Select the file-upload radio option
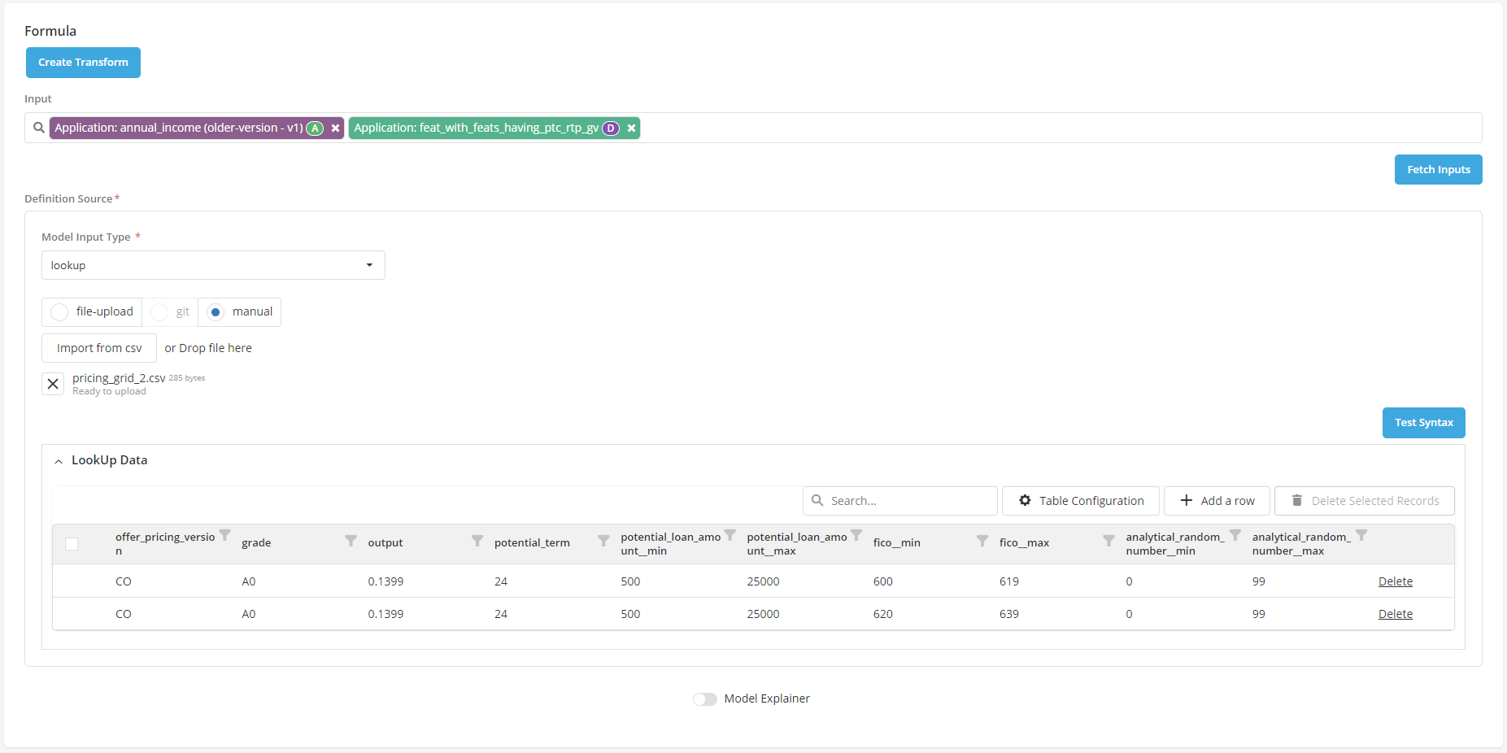This screenshot has height=753, width=1507. click(60, 312)
